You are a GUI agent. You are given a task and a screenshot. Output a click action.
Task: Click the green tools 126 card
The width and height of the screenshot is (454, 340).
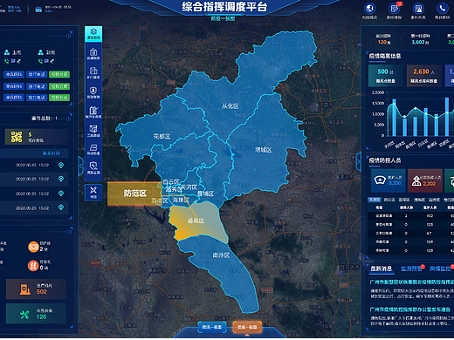36,314
